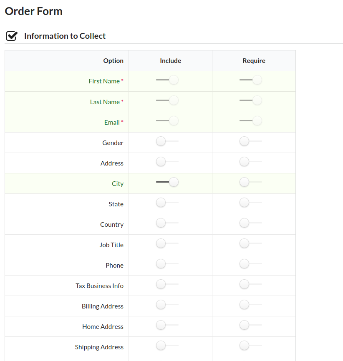Click the Information to Collect checkmark icon
The image size is (343, 361).
(12, 36)
